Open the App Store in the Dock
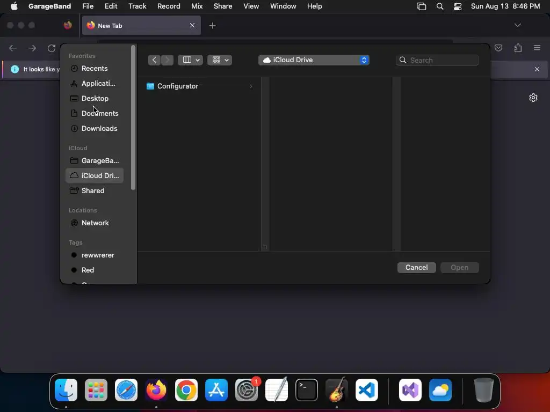This screenshot has width=550, height=412. 216,390
